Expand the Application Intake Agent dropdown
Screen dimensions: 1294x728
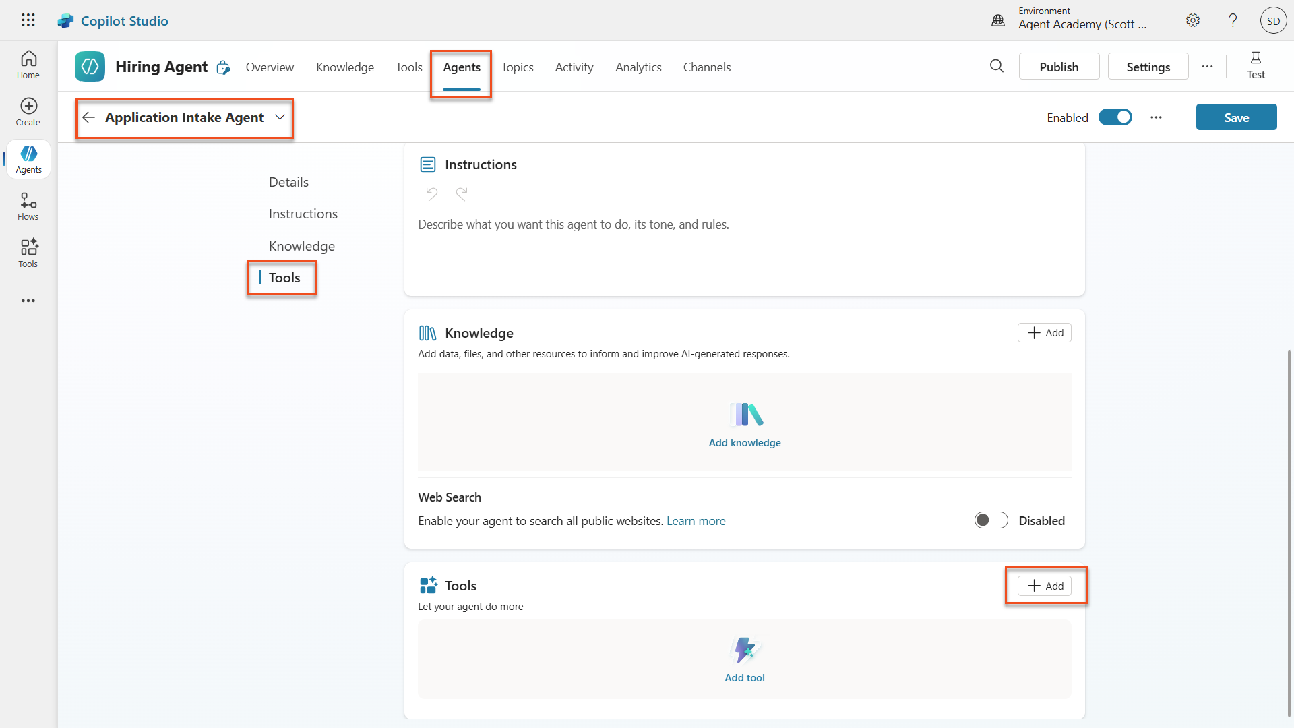click(280, 117)
